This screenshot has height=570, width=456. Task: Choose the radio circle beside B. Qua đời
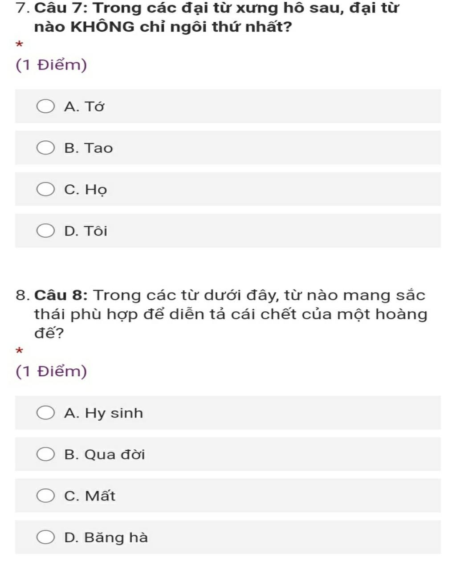(45, 455)
